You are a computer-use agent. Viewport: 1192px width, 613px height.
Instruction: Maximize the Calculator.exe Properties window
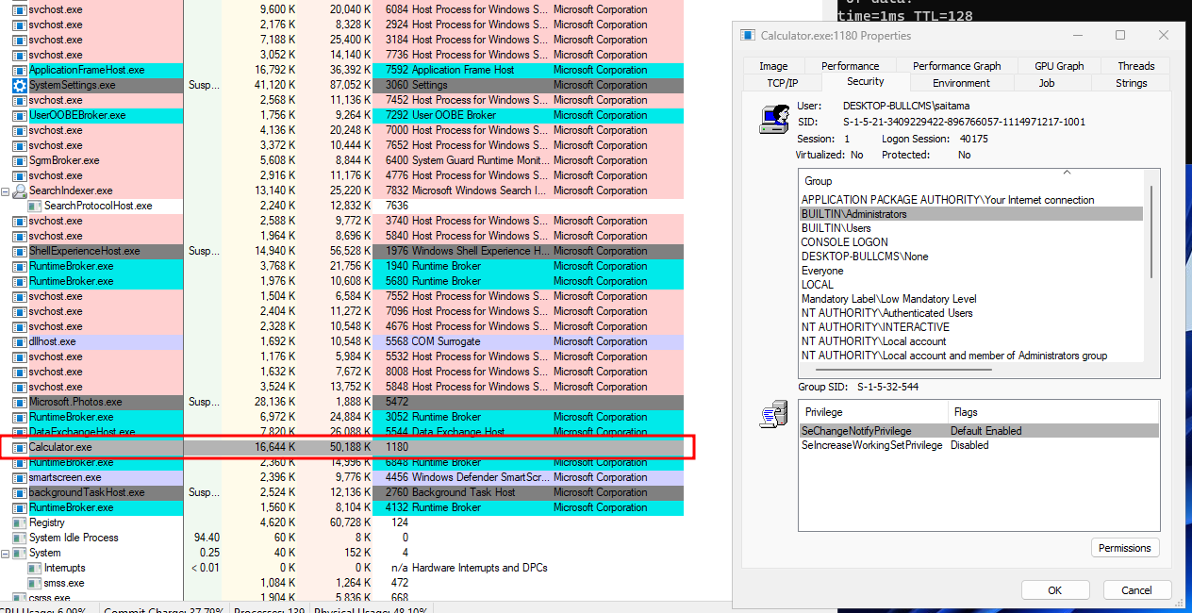(1120, 35)
